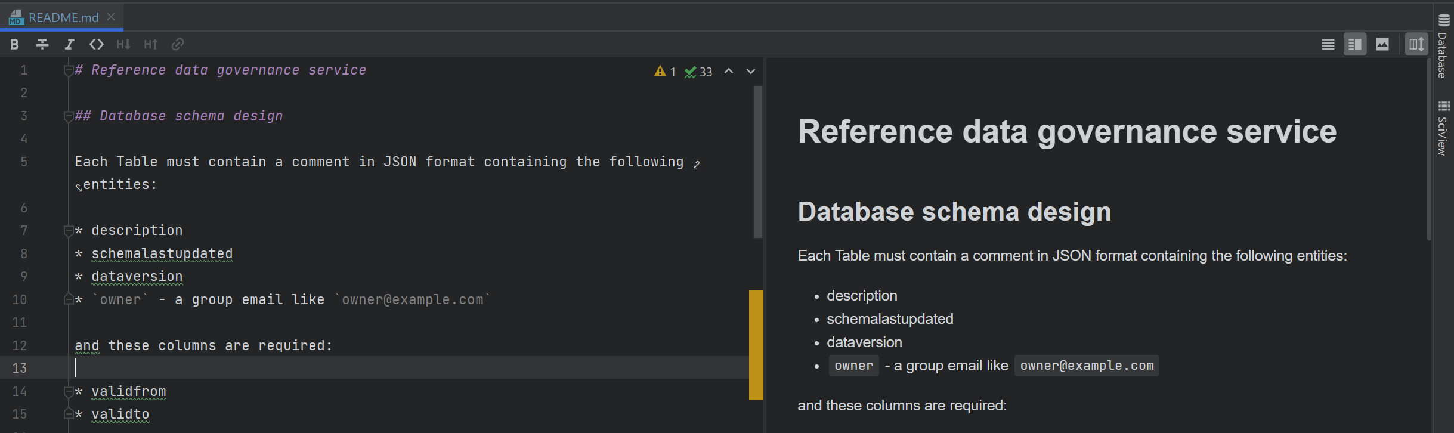Click preview text 'and these columns are required:'
1454x433 pixels.
coord(902,406)
